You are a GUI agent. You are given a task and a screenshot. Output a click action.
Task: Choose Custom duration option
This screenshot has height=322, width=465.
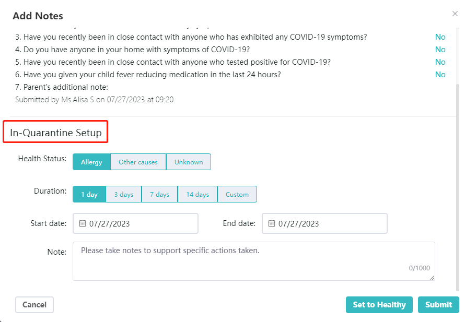click(237, 194)
